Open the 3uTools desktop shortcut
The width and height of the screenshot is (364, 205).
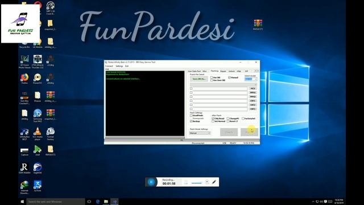click(x=38, y=186)
